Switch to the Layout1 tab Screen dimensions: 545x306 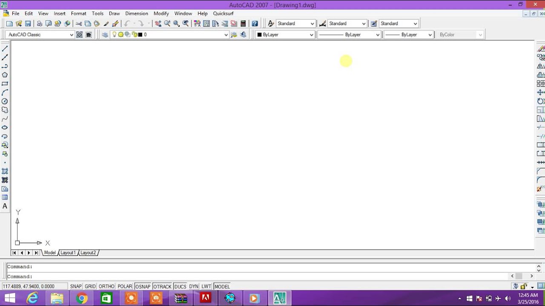point(68,252)
